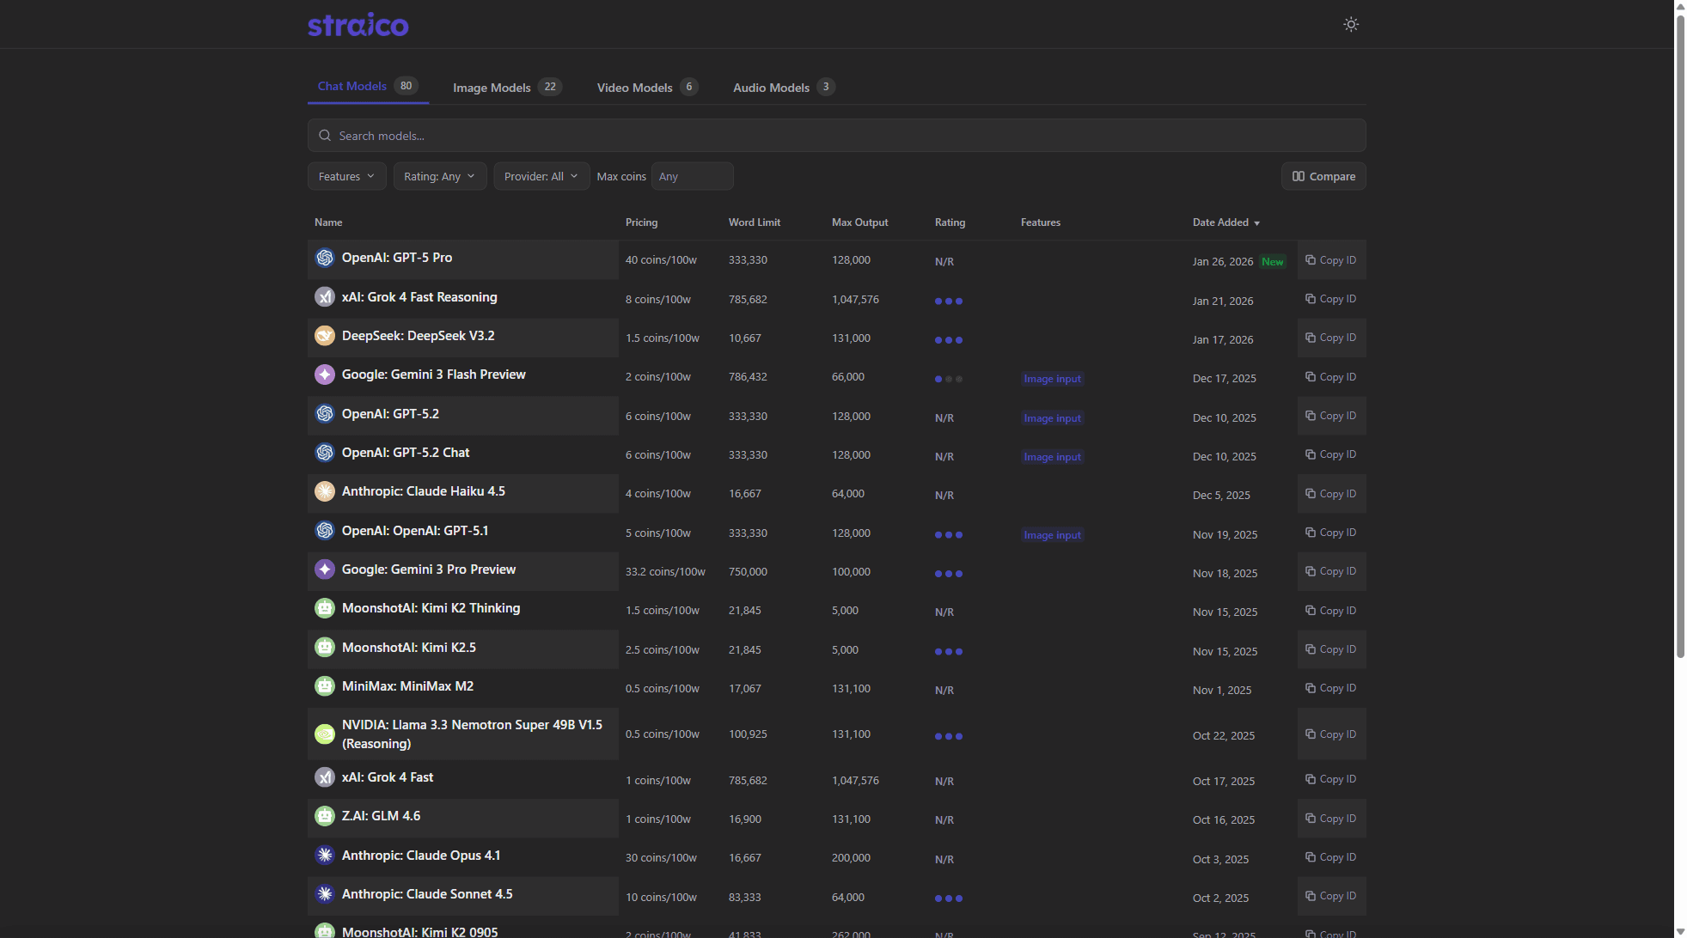
Task: Toggle the light/dark theme sun icon
Action: point(1351,24)
